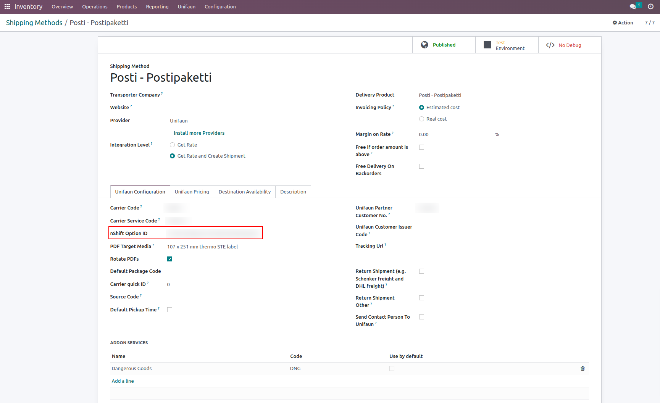Screen dimensions: 660x403
Task: Switch to Destination Availability tab
Action: pyautogui.click(x=245, y=192)
